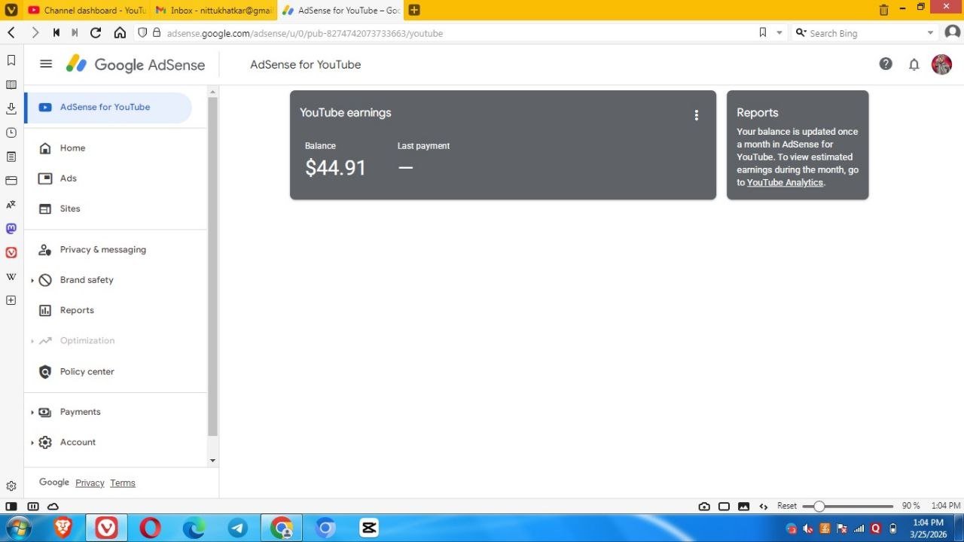Open the notifications bell icon
This screenshot has width=964, height=542.
914,65
